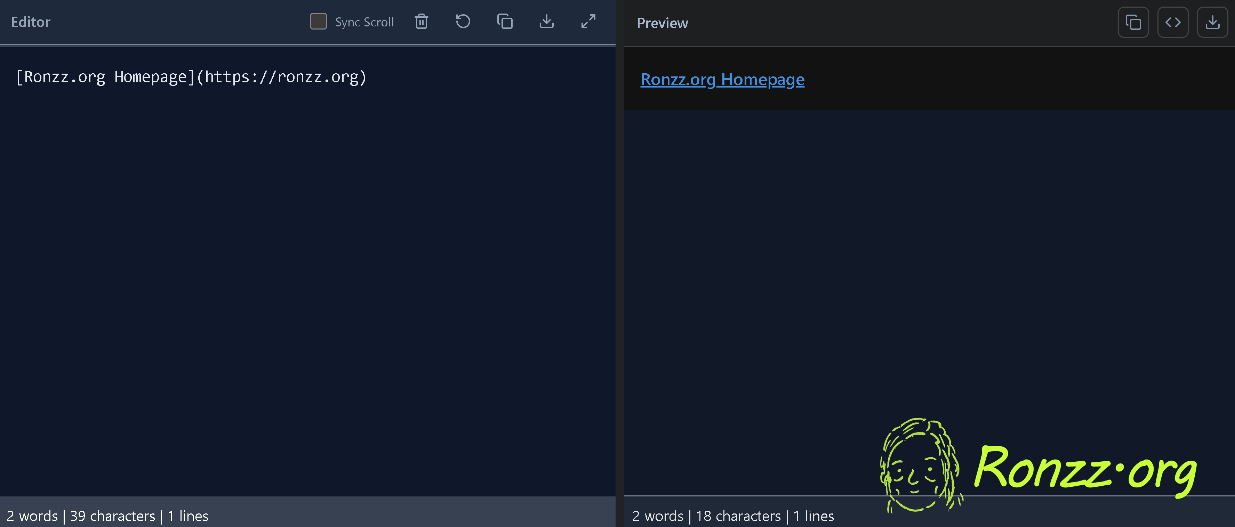Click the preview word count status text
Screen dimensions: 1235x527
pos(732,516)
